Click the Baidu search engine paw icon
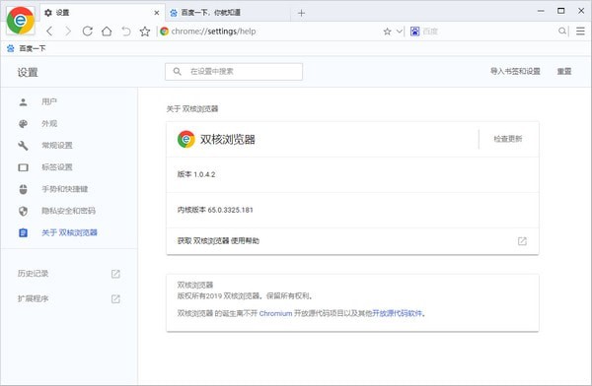 (x=414, y=32)
